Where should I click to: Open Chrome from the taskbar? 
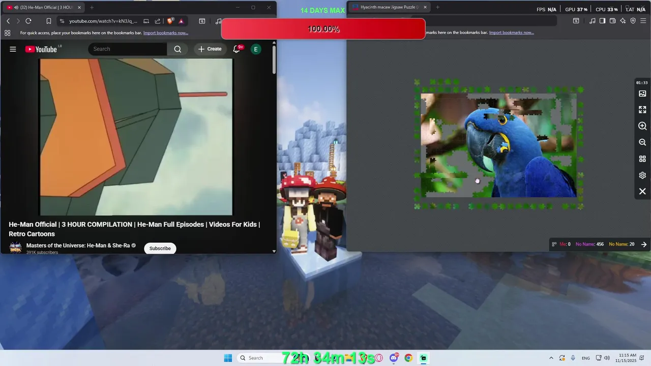pyautogui.click(x=408, y=358)
